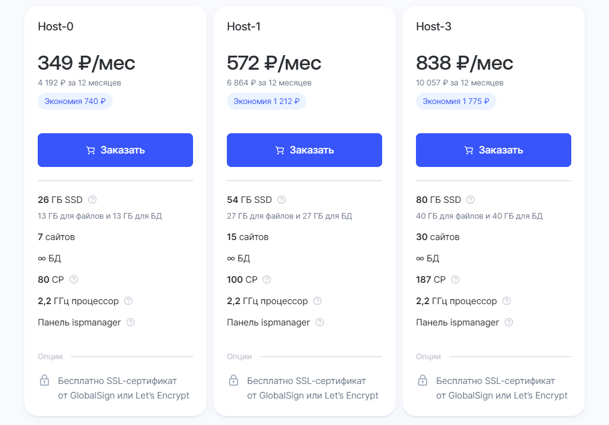Open tooltip for Host-0 2,2 ГГц процессор
The image size is (609, 425).
pyautogui.click(x=128, y=301)
